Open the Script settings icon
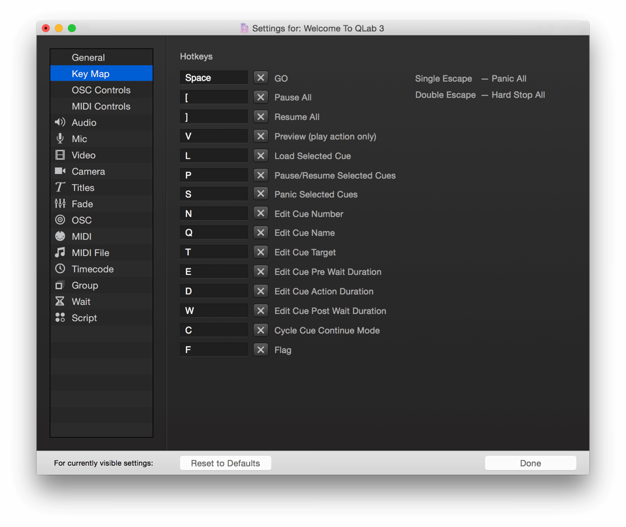The width and height of the screenshot is (626, 527). (60, 318)
